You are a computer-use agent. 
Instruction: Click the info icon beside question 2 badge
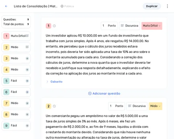54,106
